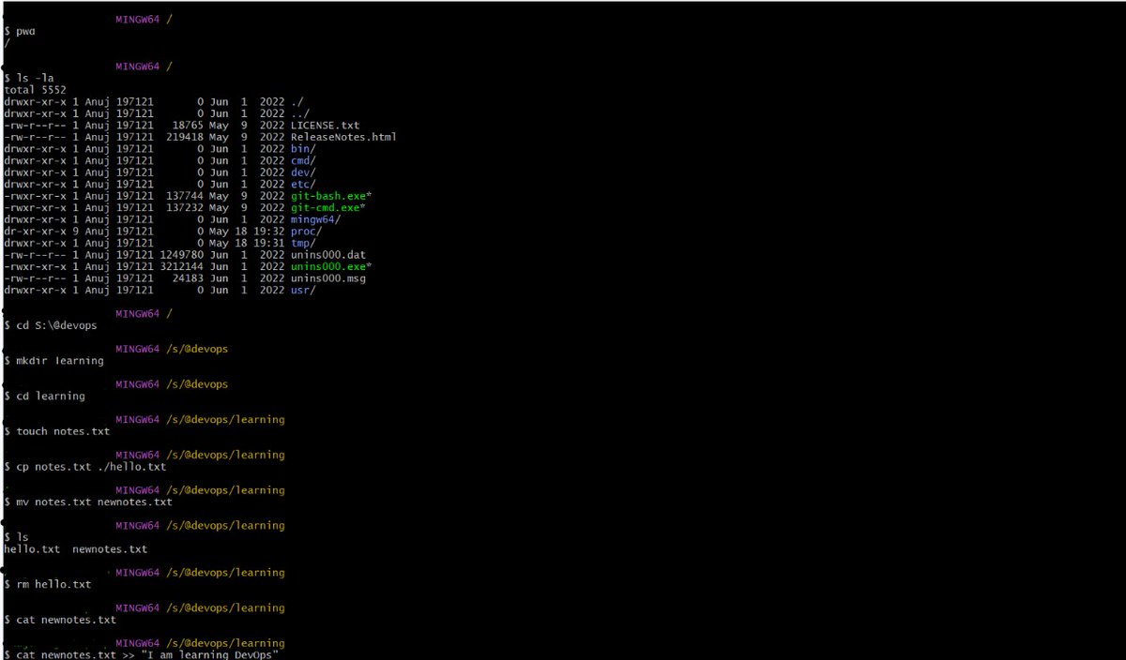The image size is (1126, 660).
Task: Click the proc/ directory entry
Action: (x=306, y=231)
